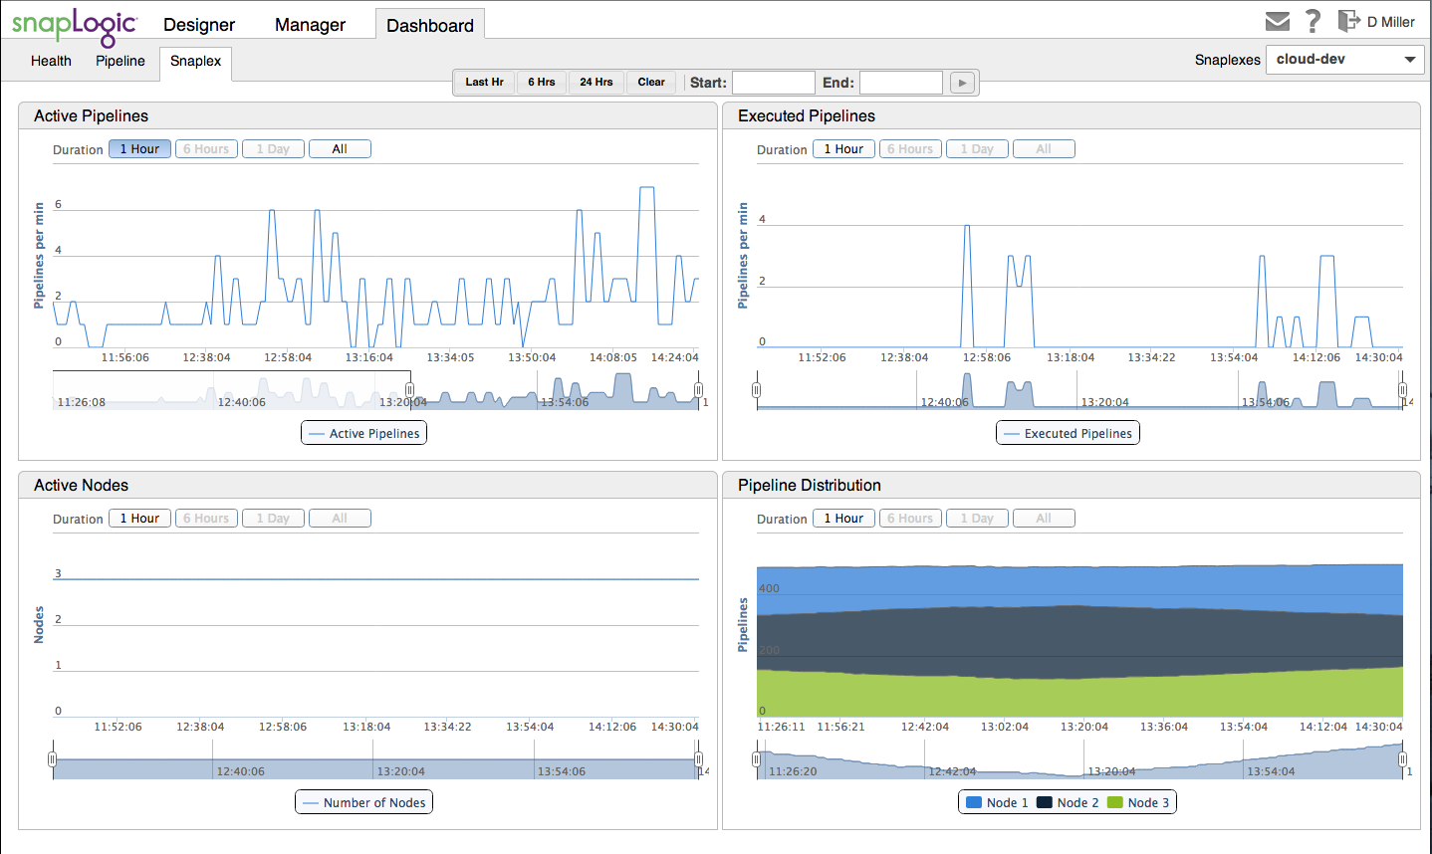Select 1 Day in Executed Pipelines
This screenshot has height=854, width=1432.
point(977,149)
